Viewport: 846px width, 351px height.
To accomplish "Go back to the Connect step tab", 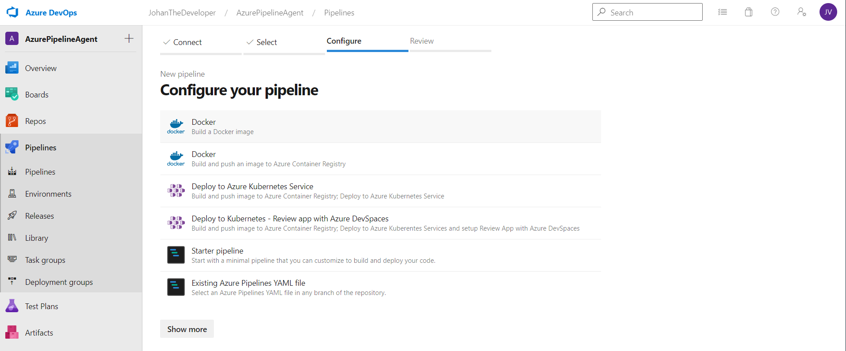I will (201, 43).
